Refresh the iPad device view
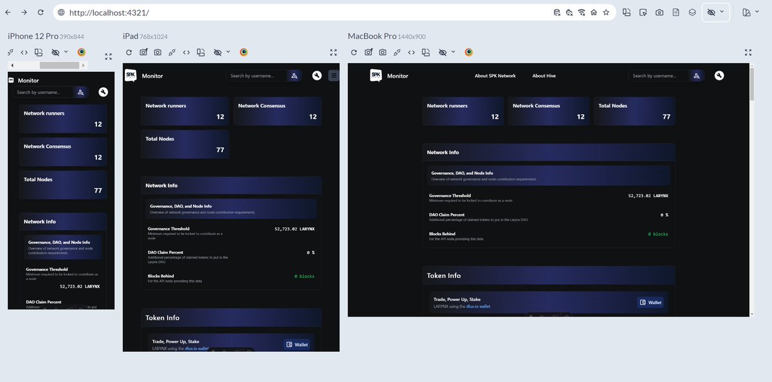This screenshot has height=382, width=772. point(129,52)
